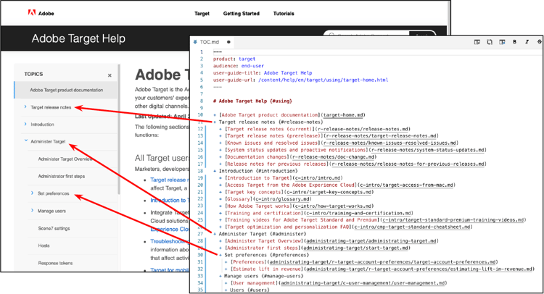Click 'Target release notes (prerelease)' in editor

[x=273, y=135]
